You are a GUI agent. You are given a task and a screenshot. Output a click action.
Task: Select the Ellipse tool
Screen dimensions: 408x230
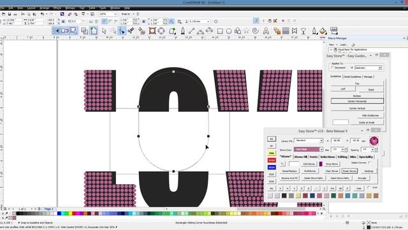point(229,31)
